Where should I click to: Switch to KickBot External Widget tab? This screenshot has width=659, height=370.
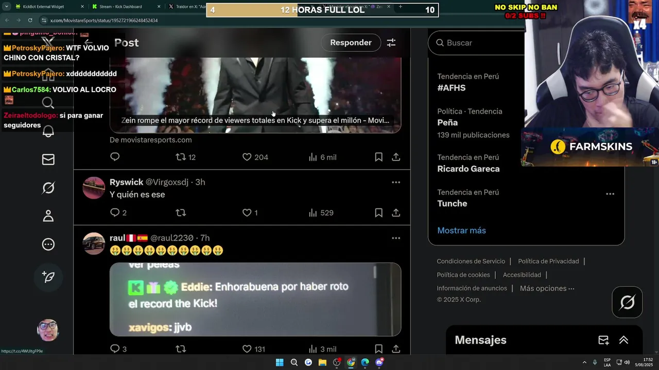pos(50,7)
